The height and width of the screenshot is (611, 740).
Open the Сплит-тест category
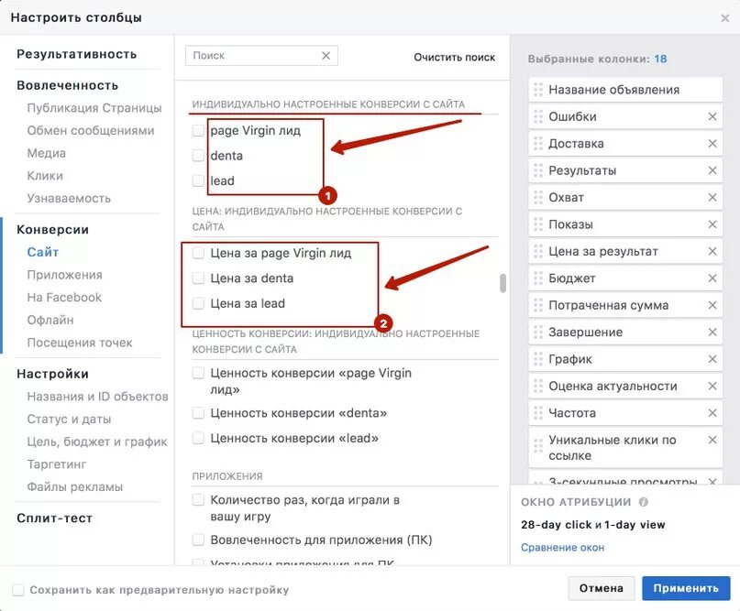pos(54,518)
